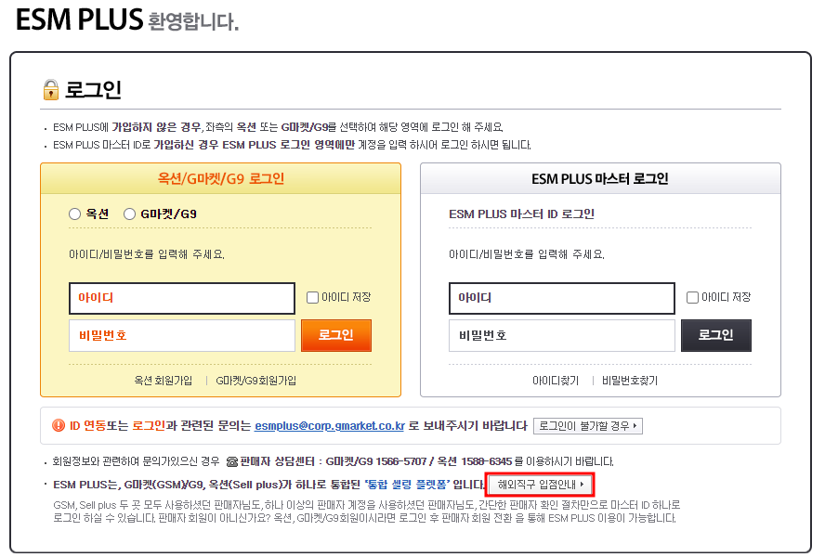Click the dark 로그인 button for master ID

coord(716,335)
